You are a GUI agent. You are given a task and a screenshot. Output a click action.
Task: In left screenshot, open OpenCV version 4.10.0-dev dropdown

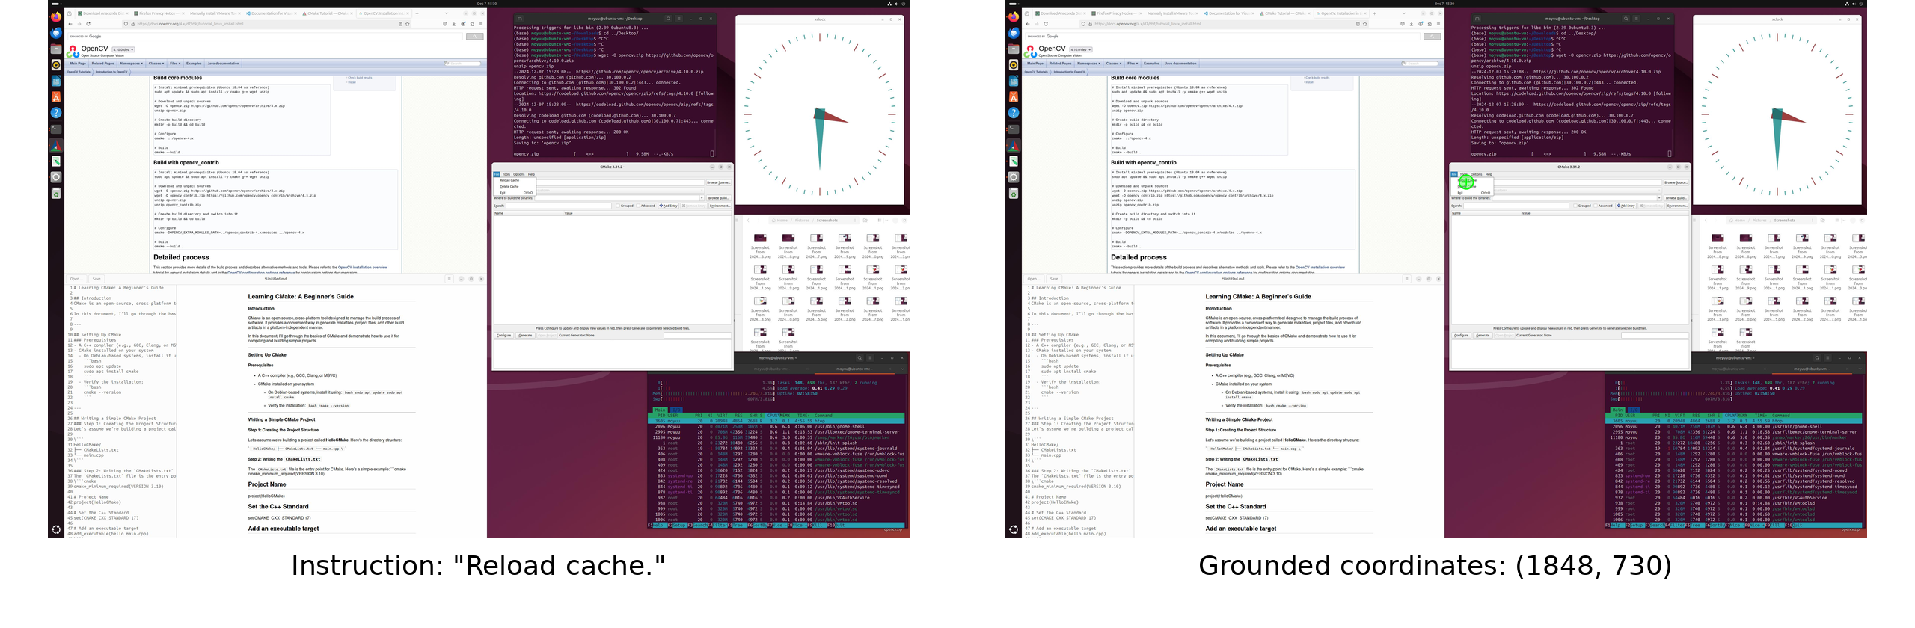click(123, 49)
